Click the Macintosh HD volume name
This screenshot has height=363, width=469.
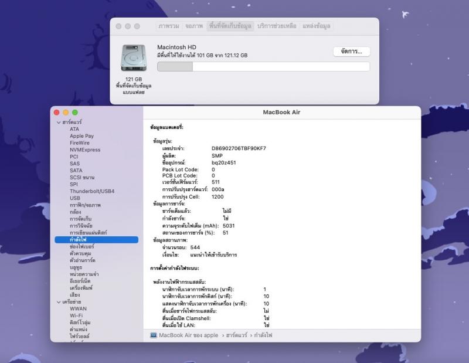[177, 47]
